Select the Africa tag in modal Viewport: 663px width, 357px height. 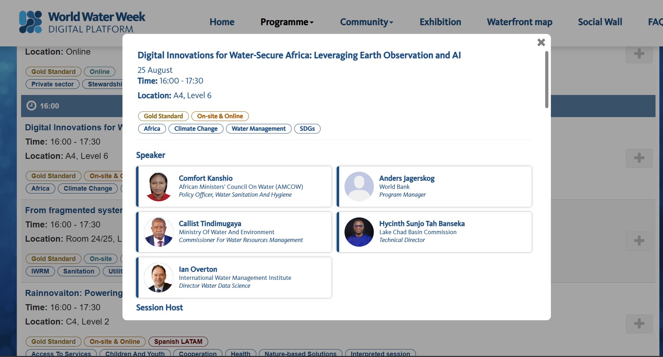[x=152, y=129]
